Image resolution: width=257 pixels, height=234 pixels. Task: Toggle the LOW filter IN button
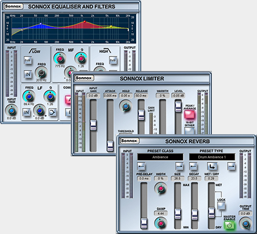coord(28,74)
